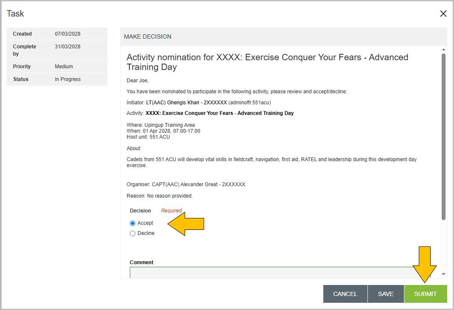Image resolution: width=454 pixels, height=310 pixels.
Task: Select the Decline radio button
Action: 133,233
